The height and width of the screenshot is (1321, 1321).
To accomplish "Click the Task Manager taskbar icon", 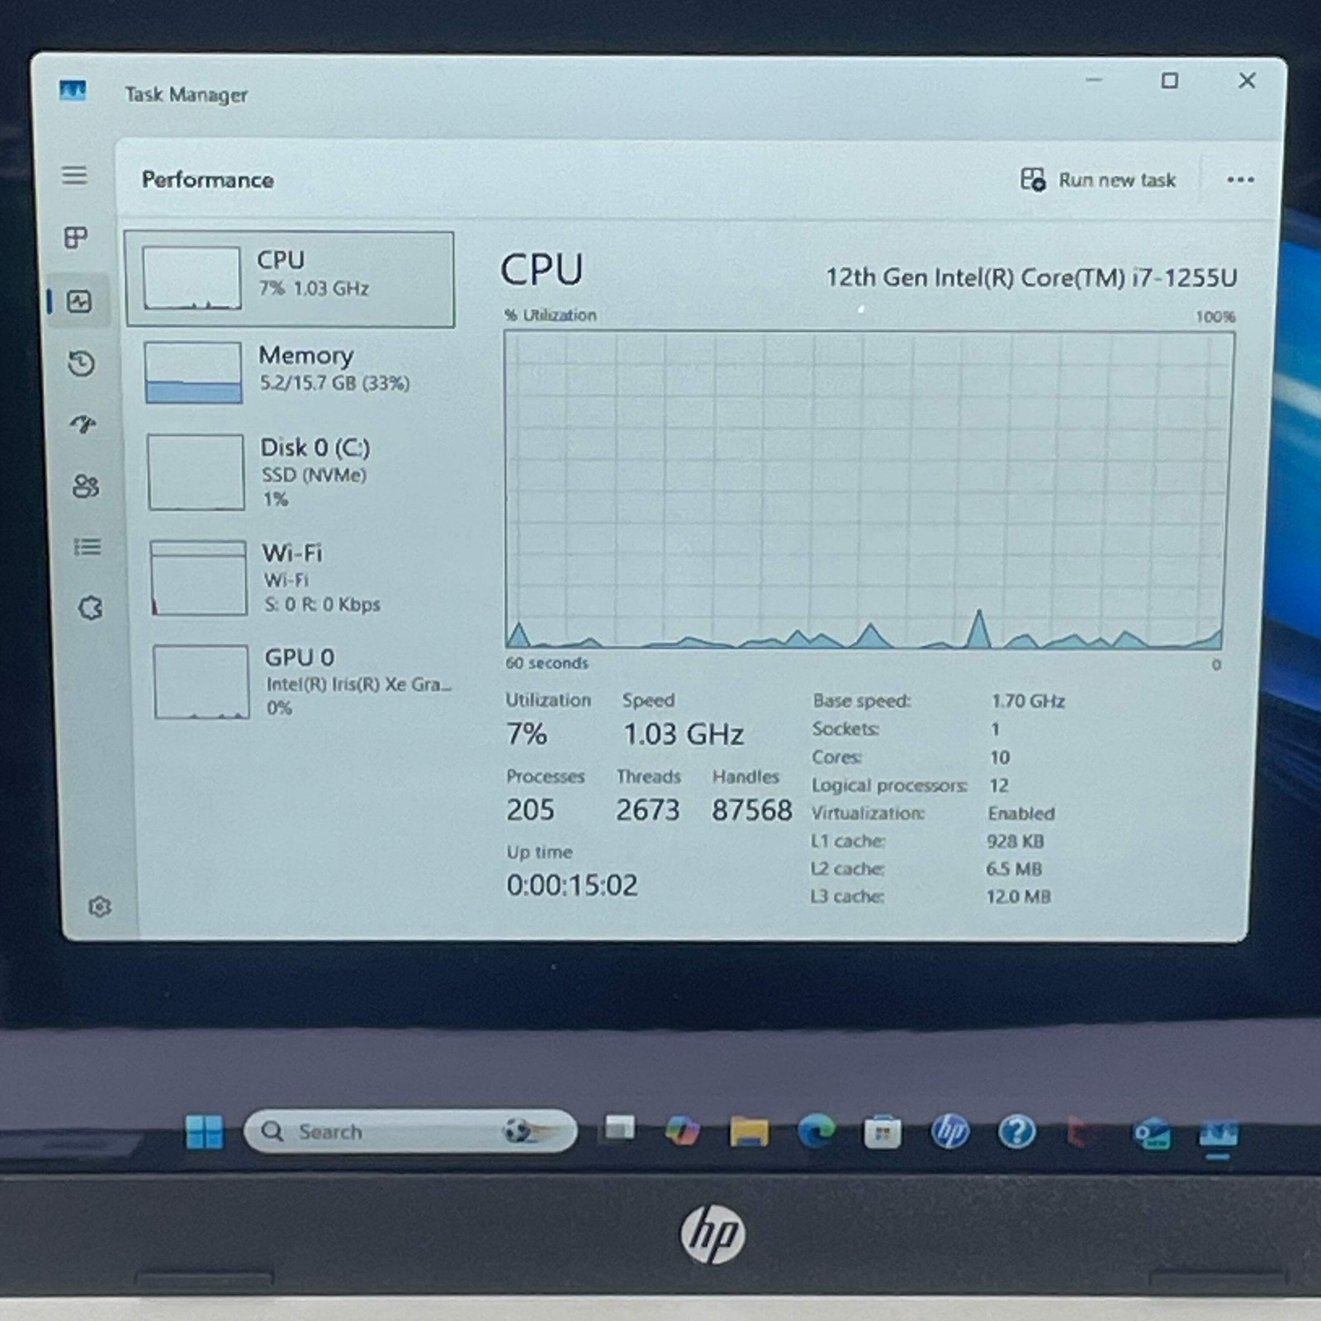I will pyautogui.click(x=1218, y=1134).
